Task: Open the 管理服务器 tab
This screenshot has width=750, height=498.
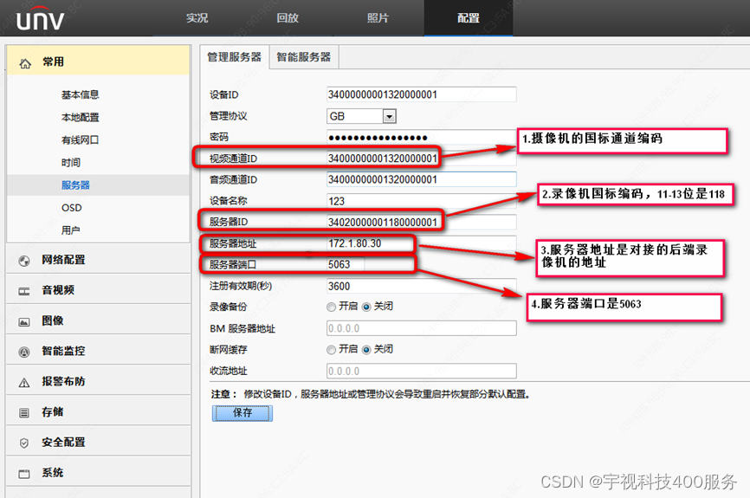Action: [235, 57]
